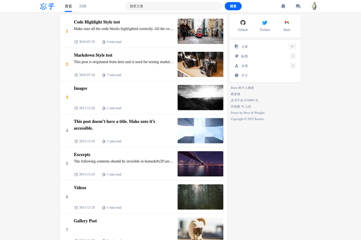Click the Twitter text label

(265, 30)
